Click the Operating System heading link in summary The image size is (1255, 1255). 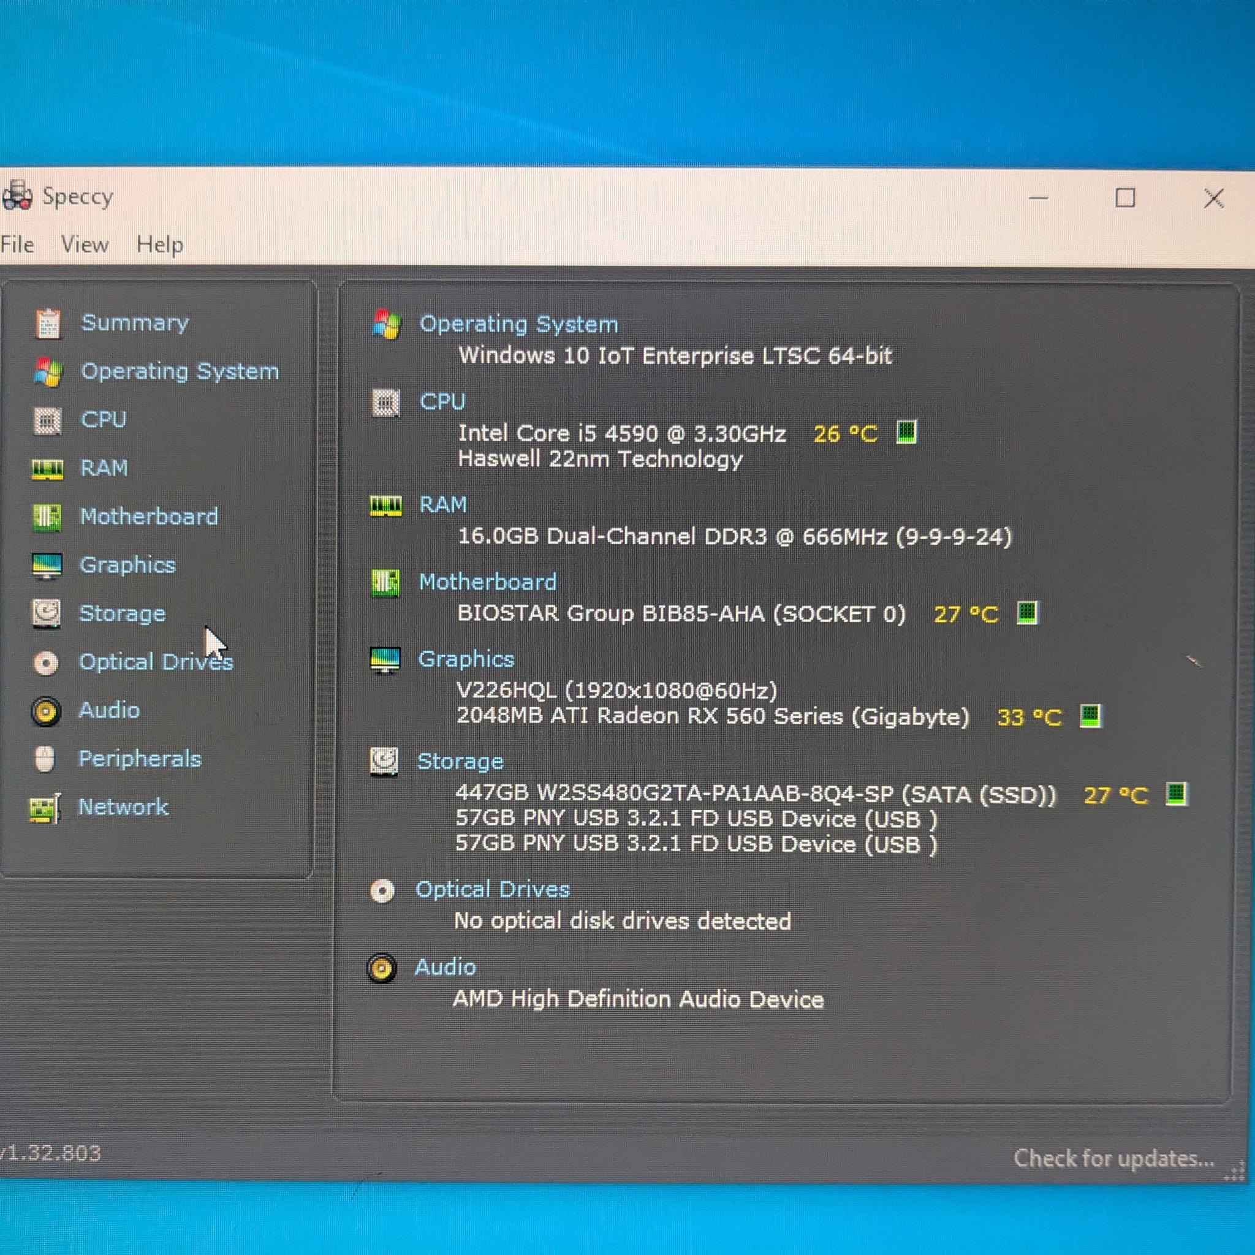[x=518, y=324]
